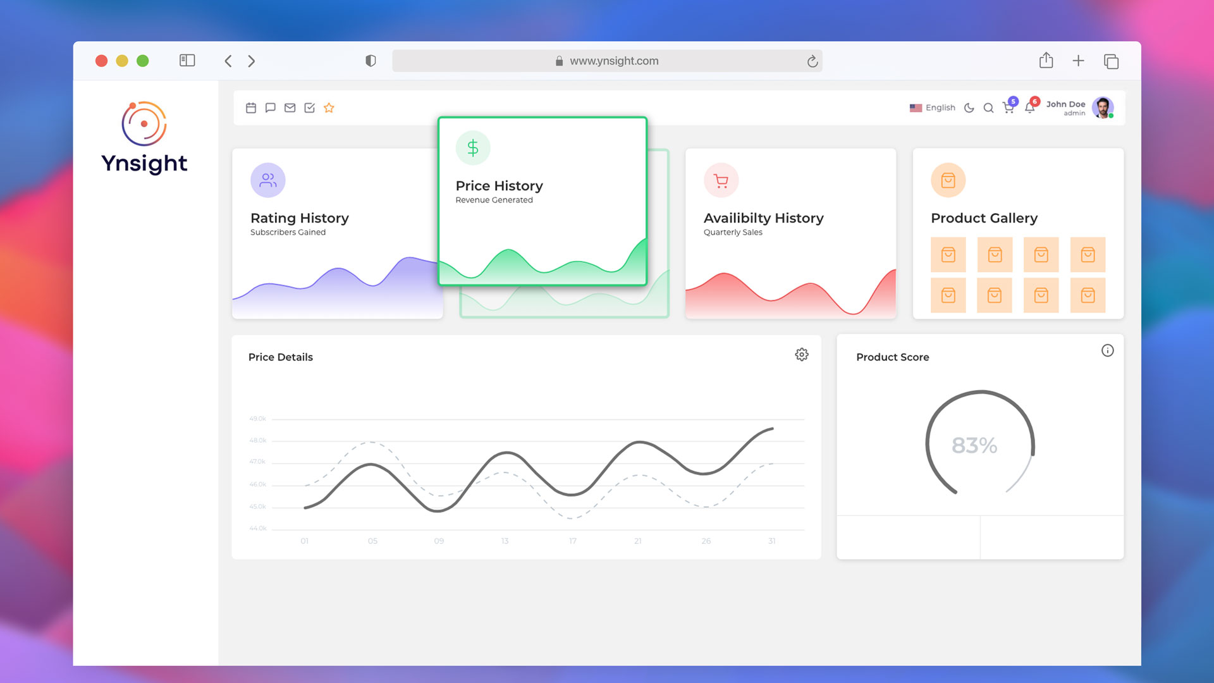Go back with browser back arrow
This screenshot has height=683, width=1214.
click(x=228, y=61)
